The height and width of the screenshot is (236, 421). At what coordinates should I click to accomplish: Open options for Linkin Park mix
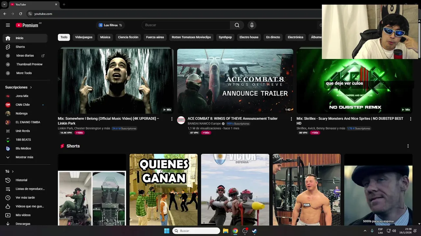coord(172,119)
